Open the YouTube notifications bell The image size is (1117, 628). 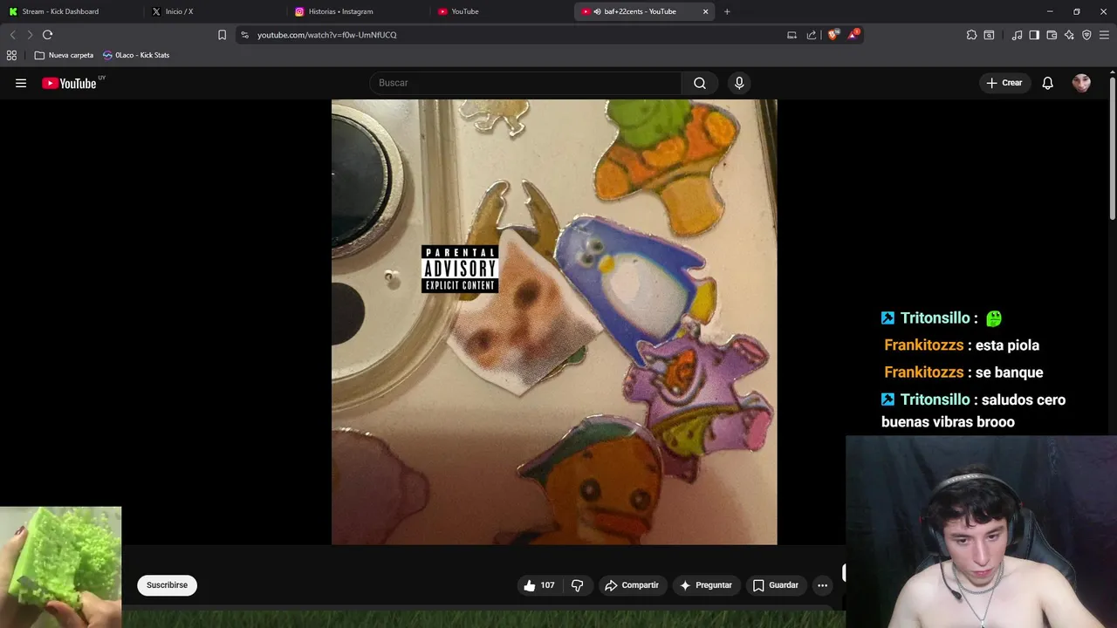[1048, 83]
